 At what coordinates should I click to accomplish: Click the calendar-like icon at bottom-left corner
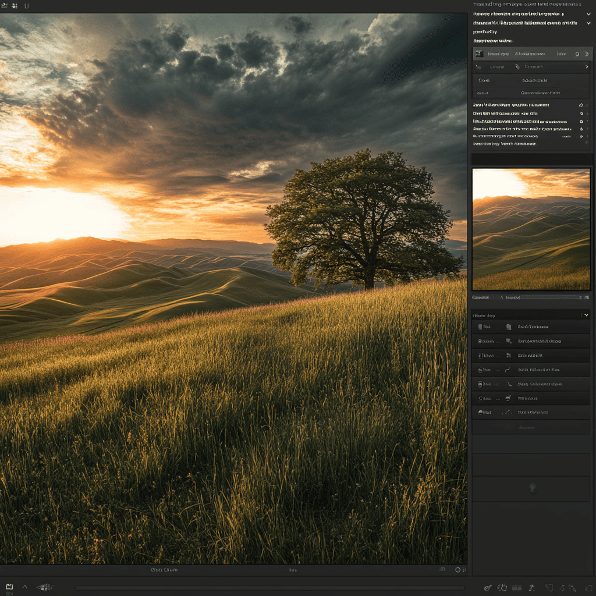point(9,587)
